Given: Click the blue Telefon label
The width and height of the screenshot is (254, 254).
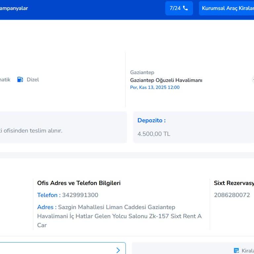Looking at the screenshot, I should pyautogui.click(x=47, y=195).
